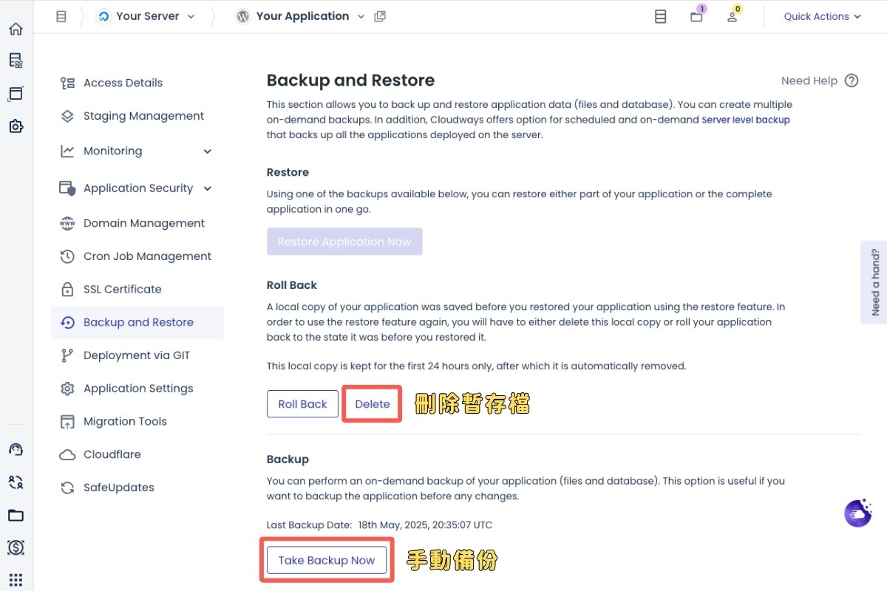The image size is (887, 591).
Task: Go to Domain Management in sidebar
Action: coord(143,223)
